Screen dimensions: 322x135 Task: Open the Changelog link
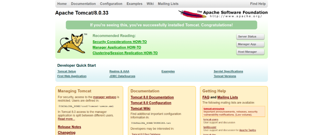pyautogui.click(x=66, y=133)
